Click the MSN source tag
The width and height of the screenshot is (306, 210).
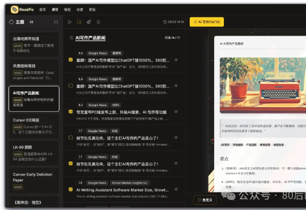click(x=116, y=105)
